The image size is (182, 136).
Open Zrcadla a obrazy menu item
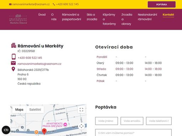127,19
